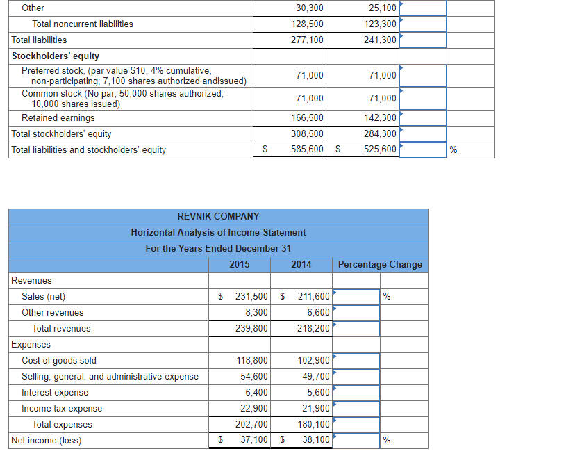Select the Total revenues percentage change field
This screenshot has width=582, height=456.
pyautogui.click(x=356, y=328)
